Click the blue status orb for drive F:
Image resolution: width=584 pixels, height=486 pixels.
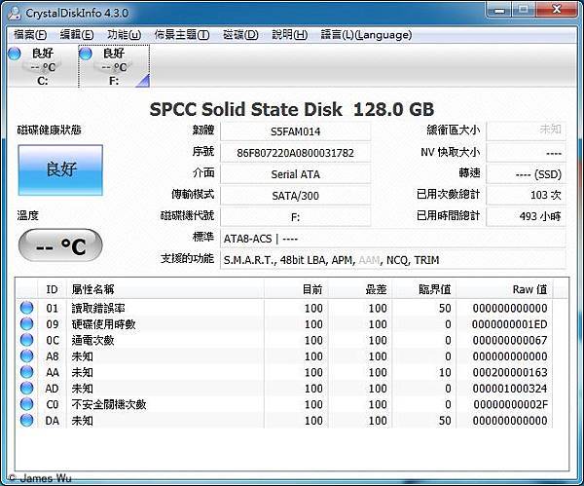tap(86, 54)
